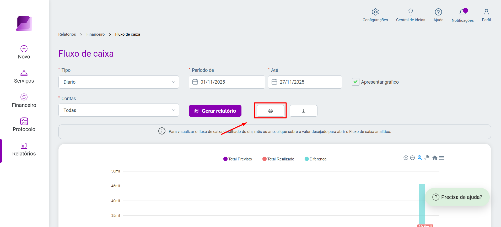Open the Perfil user icon
Image resolution: width=501 pixels, height=227 pixels.
[486, 12]
